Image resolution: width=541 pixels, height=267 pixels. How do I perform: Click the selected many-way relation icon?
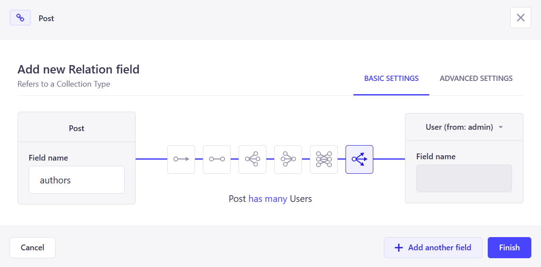tap(359, 159)
